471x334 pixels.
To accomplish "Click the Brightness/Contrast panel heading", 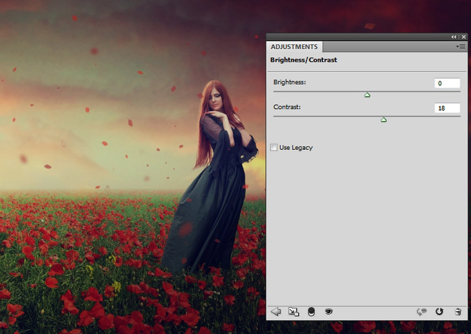I will (x=303, y=60).
